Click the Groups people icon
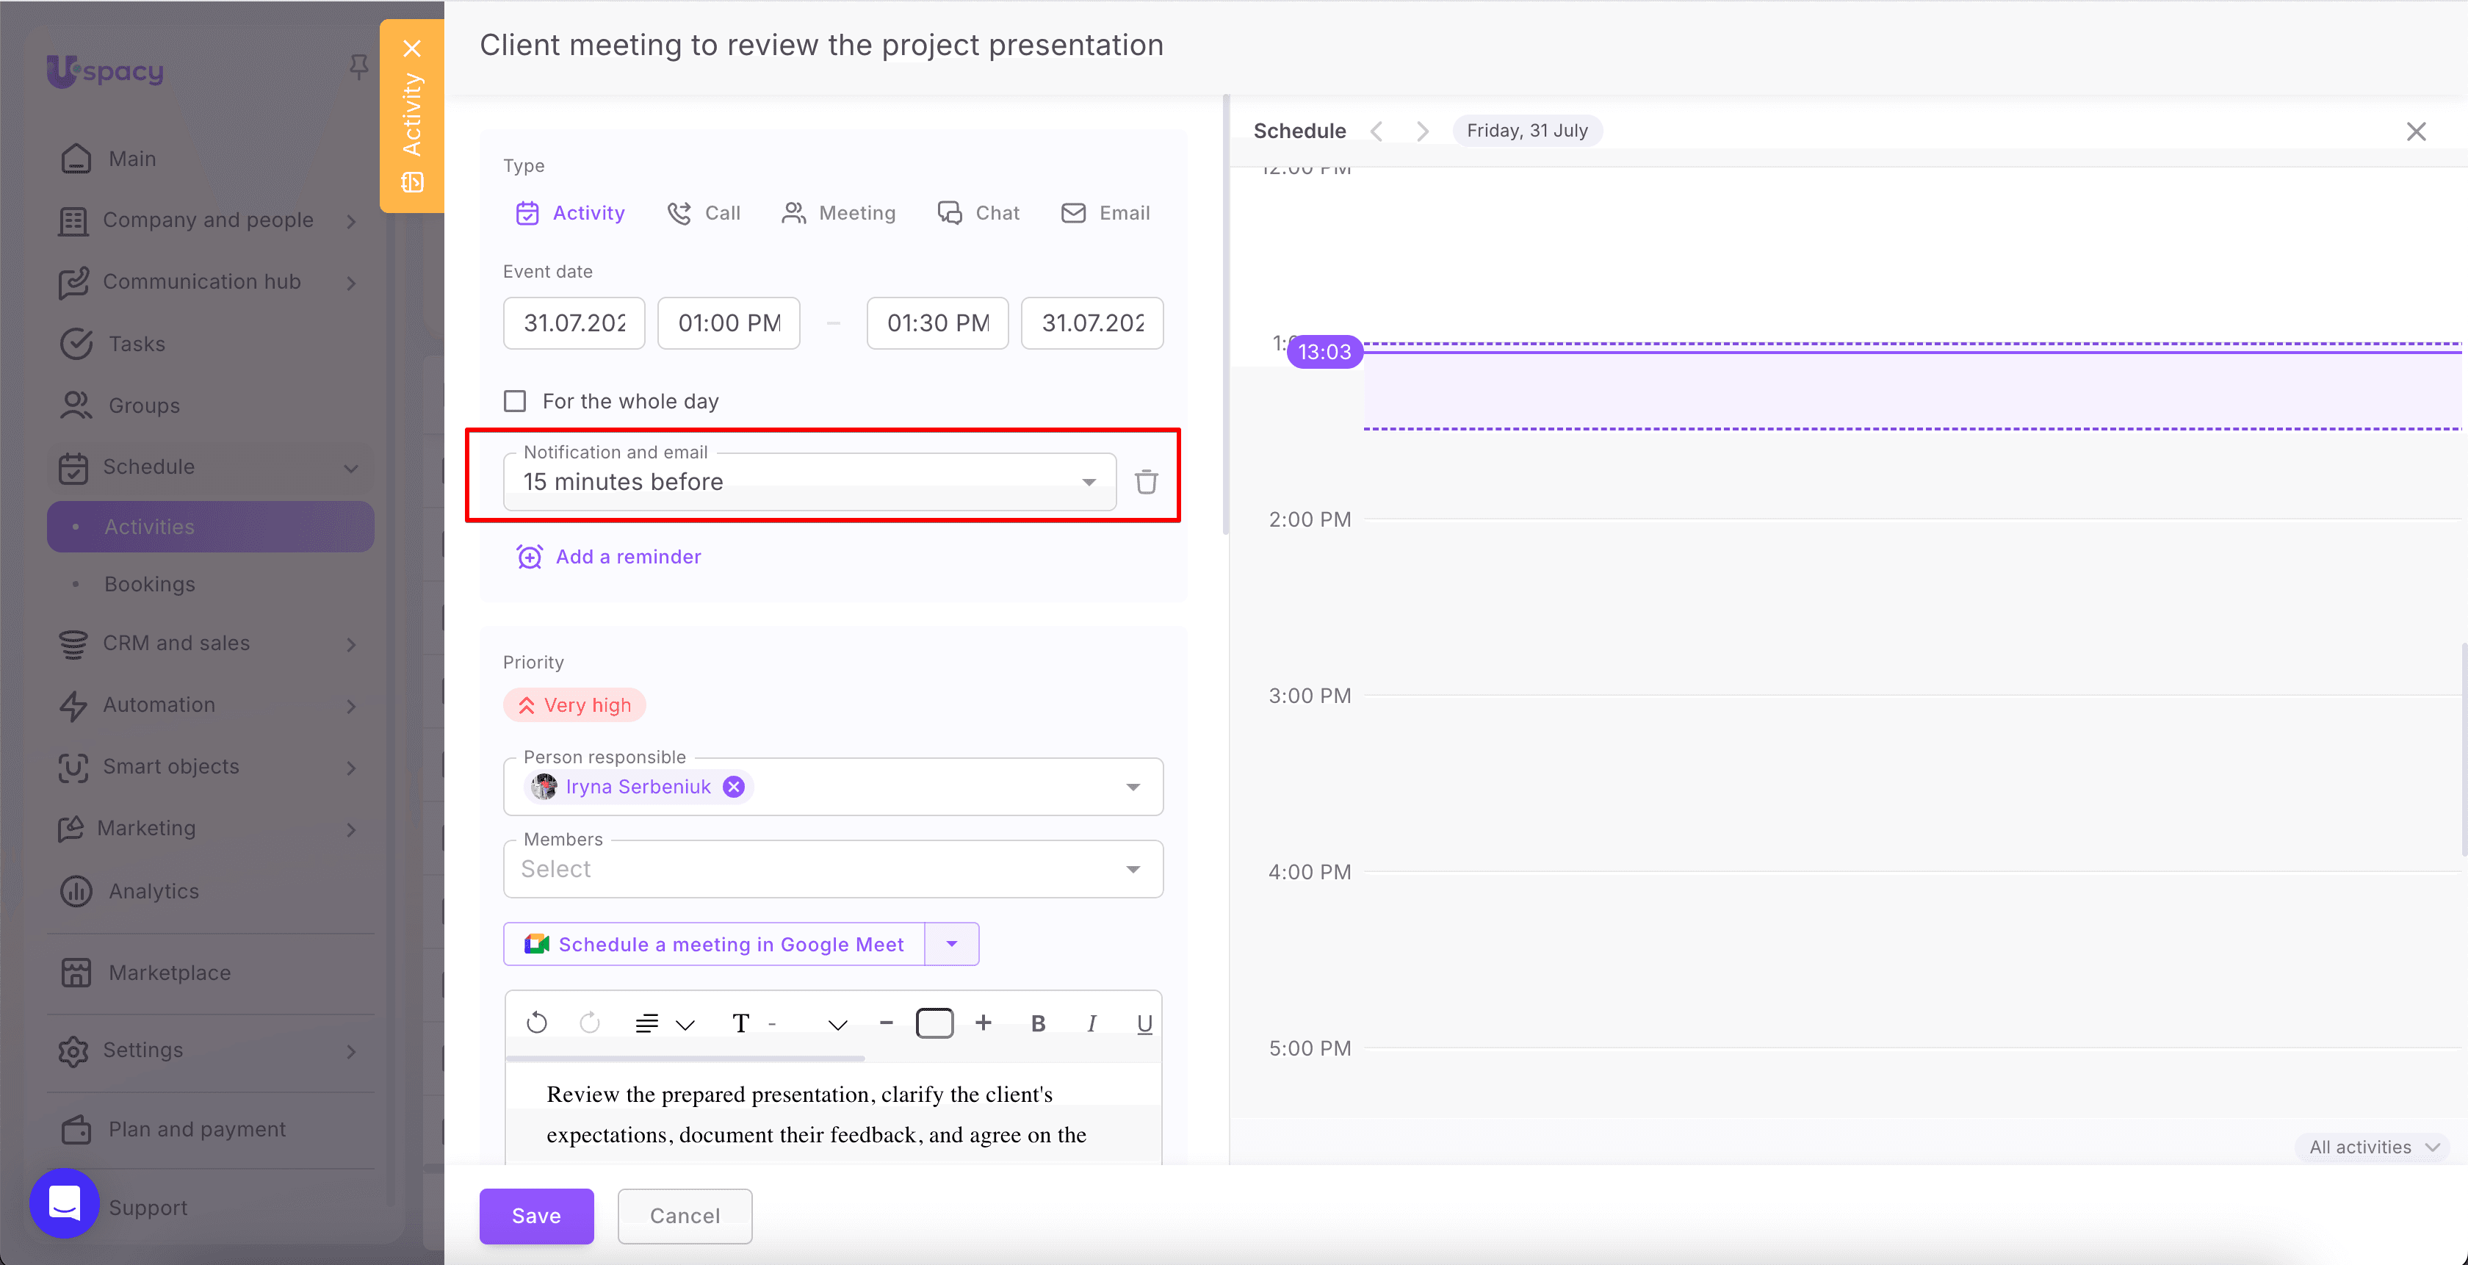This screenshot has height=1265, width=2468. click(76, 406)
